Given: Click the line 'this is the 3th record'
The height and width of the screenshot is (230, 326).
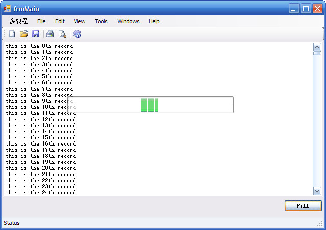Looking at the screenshot, I should click(x=39, y=64).
